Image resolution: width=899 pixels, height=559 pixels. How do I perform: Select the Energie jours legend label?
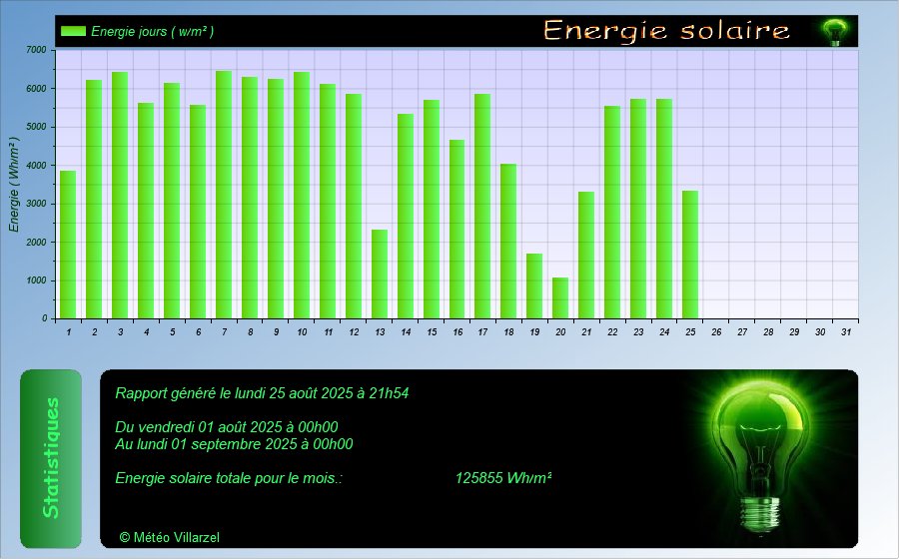[152, 31]
